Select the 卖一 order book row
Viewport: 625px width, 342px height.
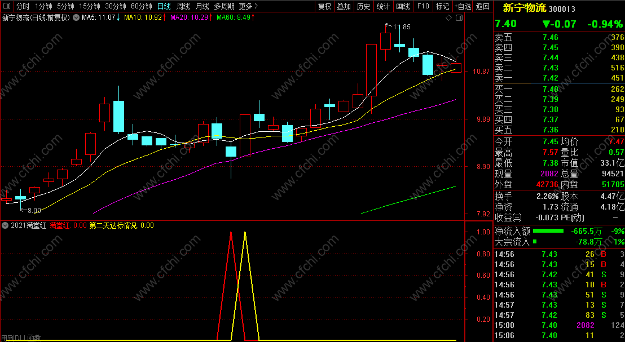[559, 78]
